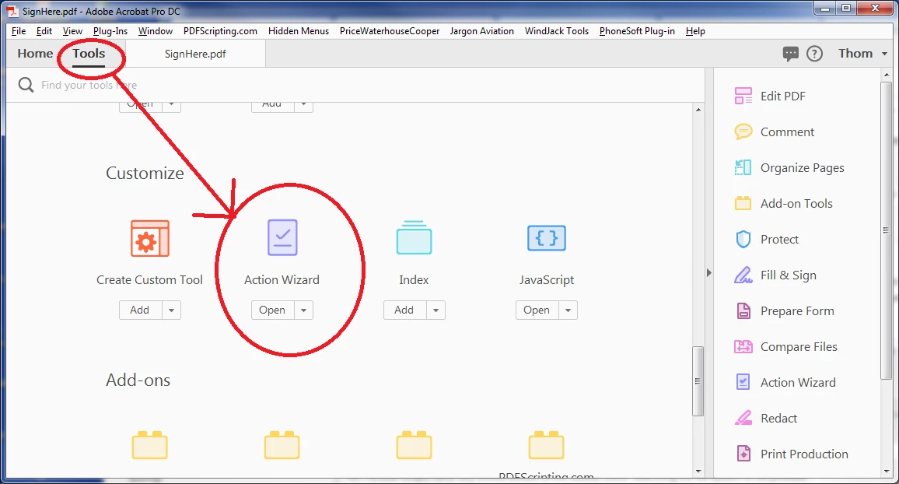Click the Acrobat app icon in title bar

coord(12,11)
